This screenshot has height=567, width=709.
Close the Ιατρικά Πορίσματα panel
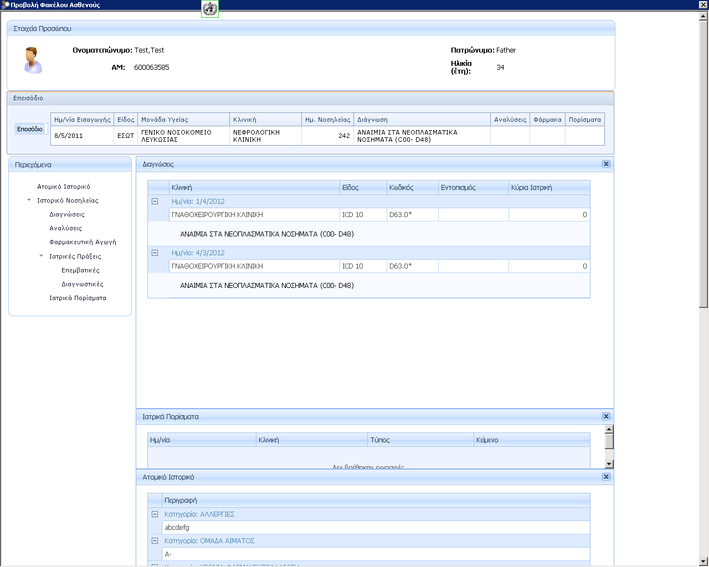[x=606, y=416]
